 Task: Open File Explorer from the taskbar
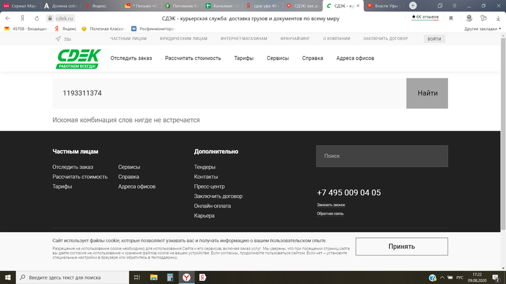click(154, 277)
